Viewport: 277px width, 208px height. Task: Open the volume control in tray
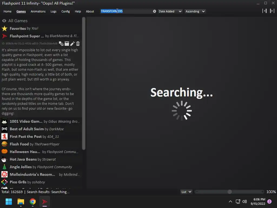point(245,201)
